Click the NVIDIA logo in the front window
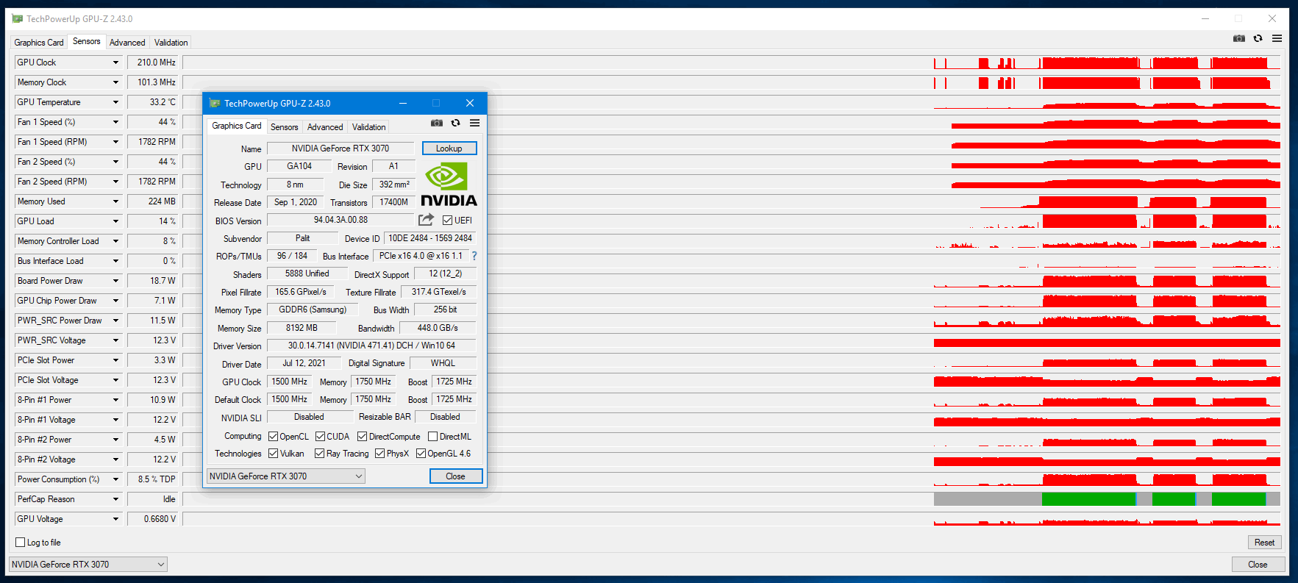This screenshot has height=583, width=1298. tap(449, 185)
